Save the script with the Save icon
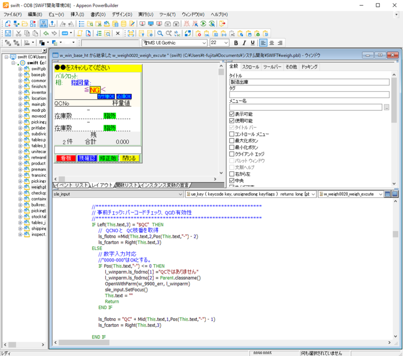This screenshot has width=403, height=356. tap(8, 33)
